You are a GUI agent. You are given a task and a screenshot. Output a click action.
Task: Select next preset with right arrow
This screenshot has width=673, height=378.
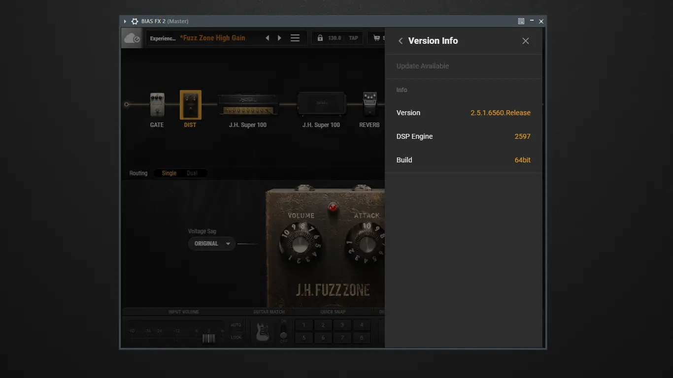(x=279, y=38)
